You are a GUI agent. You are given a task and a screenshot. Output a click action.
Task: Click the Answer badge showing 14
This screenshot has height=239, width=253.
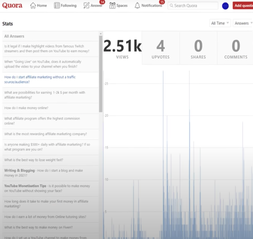[x=102, y=2]
